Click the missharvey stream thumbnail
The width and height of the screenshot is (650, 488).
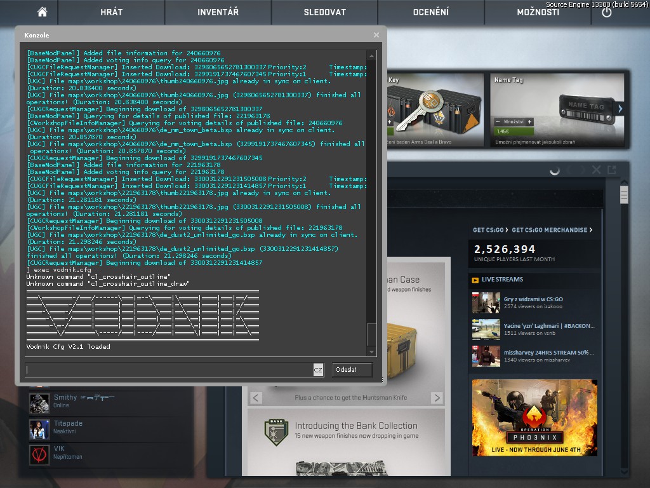(x=486, y=356)
